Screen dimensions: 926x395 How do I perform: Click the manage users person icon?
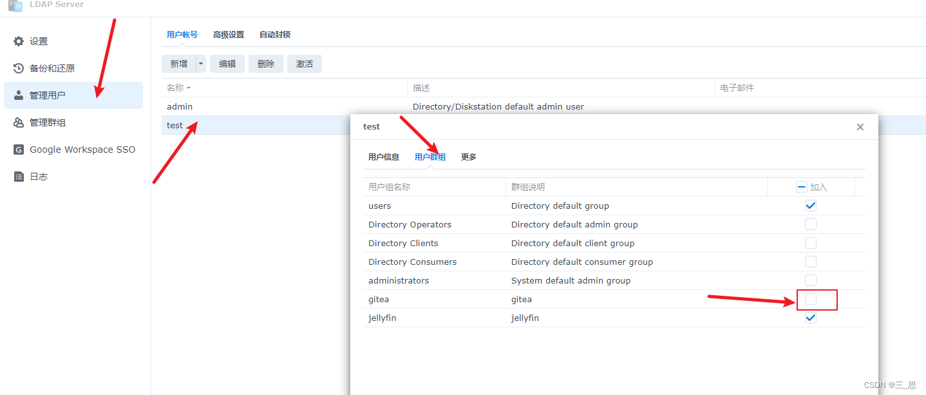19,95
